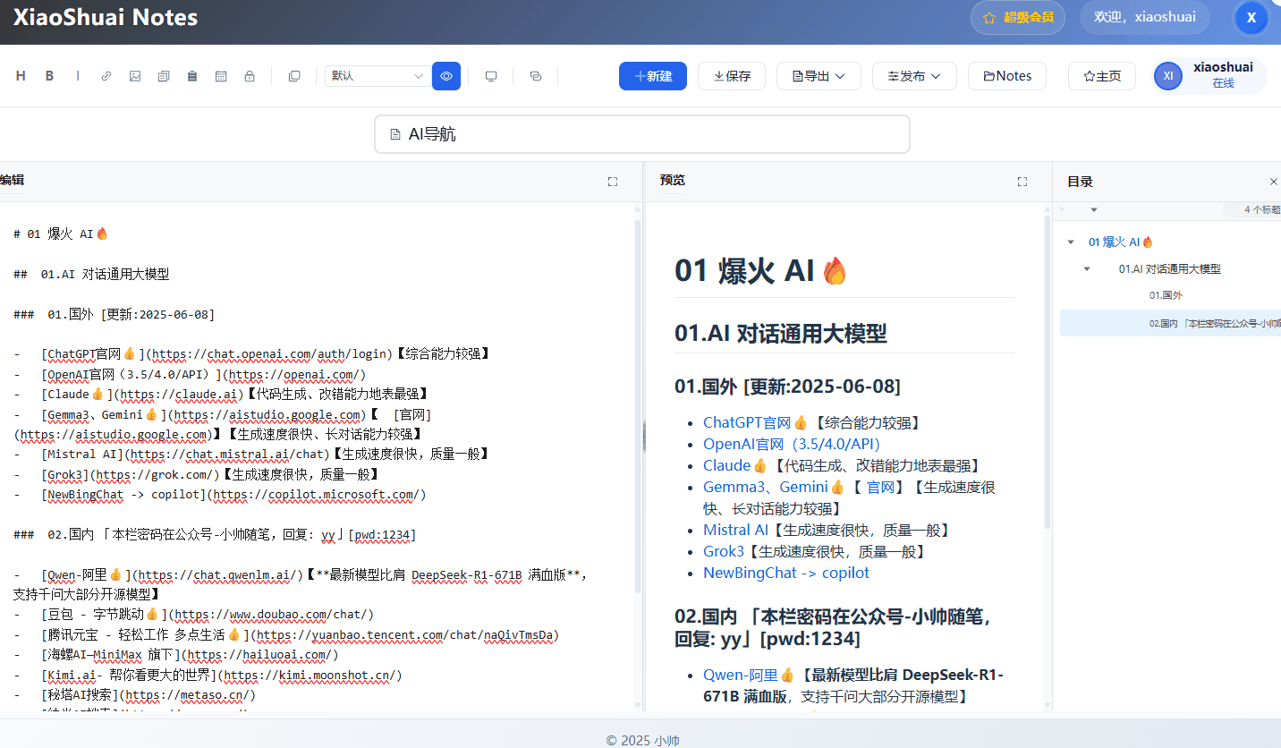Create a new note with 新建
1281x748 pixels.
(x=653, y=76)
